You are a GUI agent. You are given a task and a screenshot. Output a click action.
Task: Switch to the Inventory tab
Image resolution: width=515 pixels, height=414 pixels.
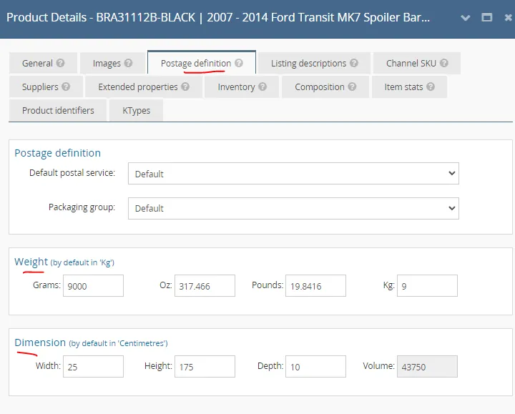[242, 87]
